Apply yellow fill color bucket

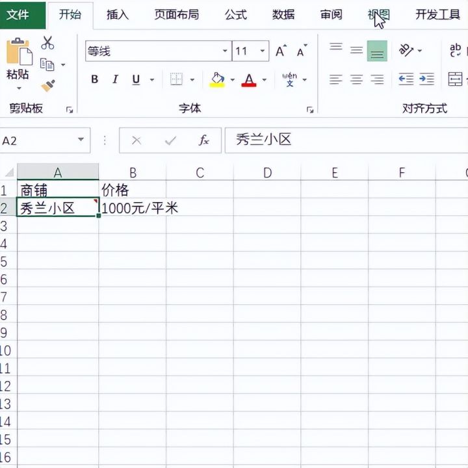point(217,80)
